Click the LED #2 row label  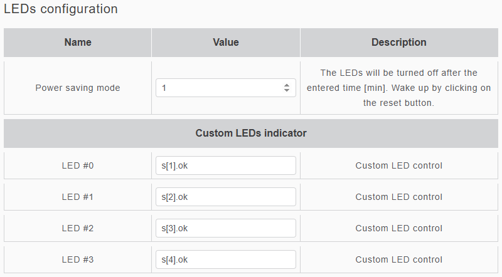coord(78,228)
